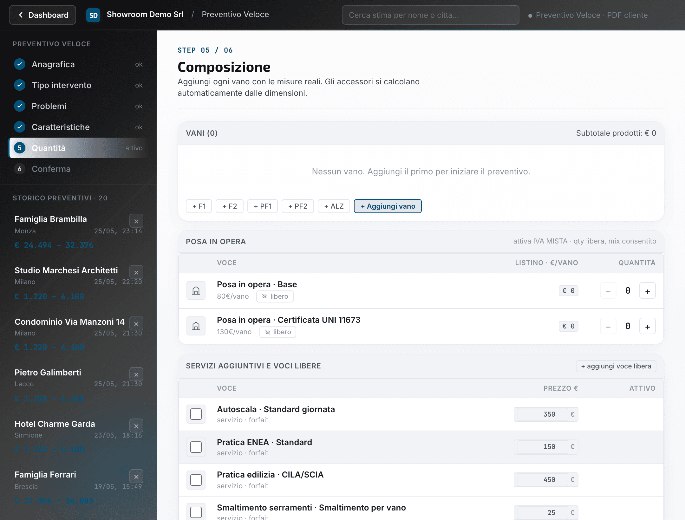Increase quantity for Posa Certificata UNI 11673
Viewport: 685px width, 520px height.
648,326
